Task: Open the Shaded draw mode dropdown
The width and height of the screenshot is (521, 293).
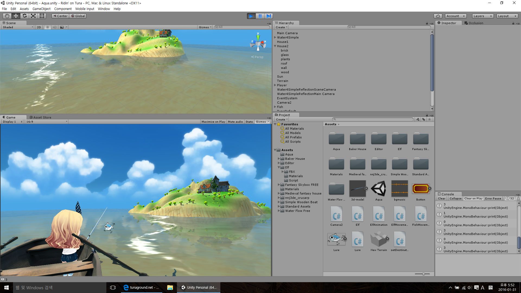Action: click(x=18, y=27)
